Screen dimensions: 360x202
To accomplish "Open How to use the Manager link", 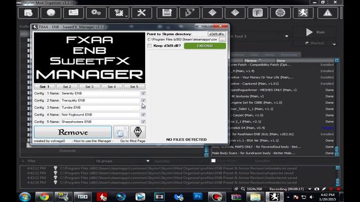I will point(92,141).
